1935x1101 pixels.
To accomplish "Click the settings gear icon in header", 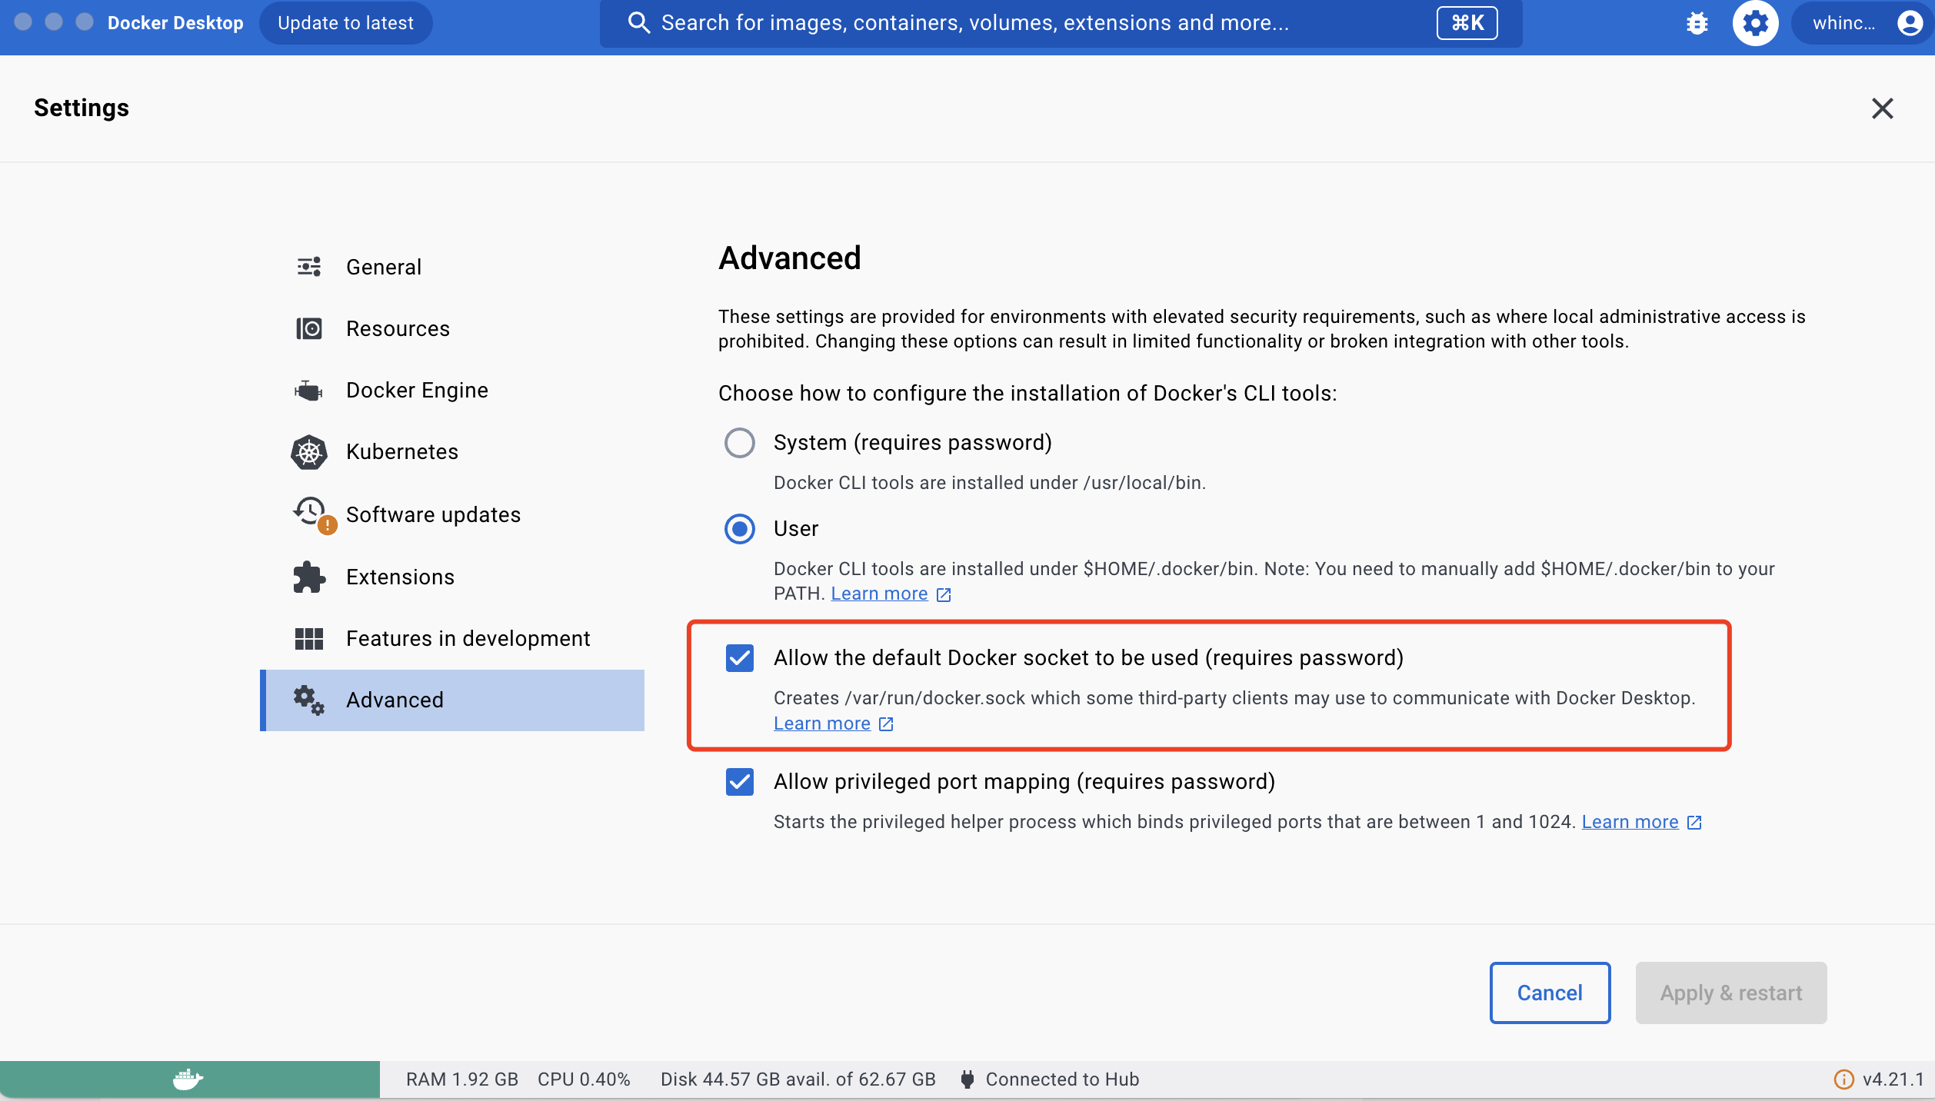I will 1755,23.
